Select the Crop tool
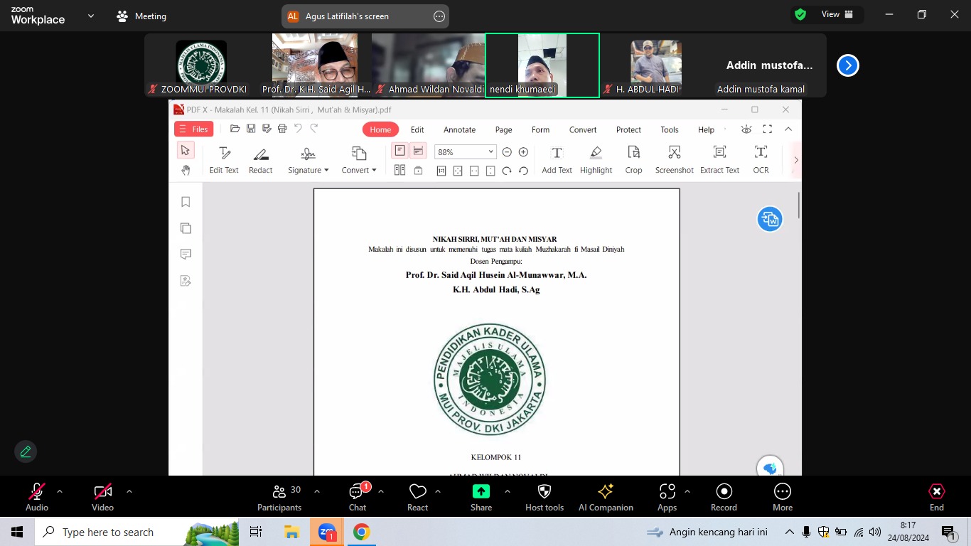 tap(633, 159)
